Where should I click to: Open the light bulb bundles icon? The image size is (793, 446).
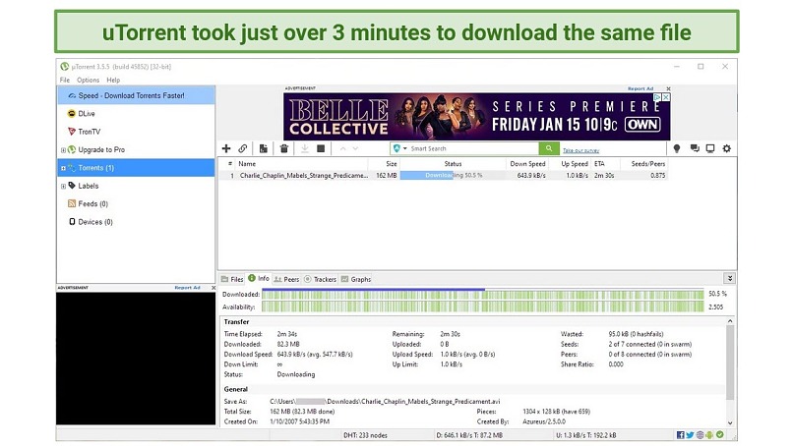pos(677,148)
